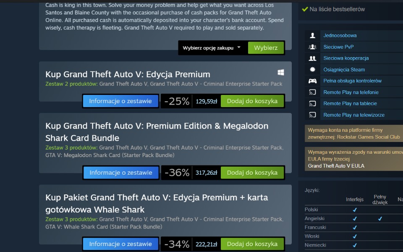Viewport: 403px width, 252px height.
Task: Click the Osiągnięcia Steam achievements icon
Action: click(312, 70)
